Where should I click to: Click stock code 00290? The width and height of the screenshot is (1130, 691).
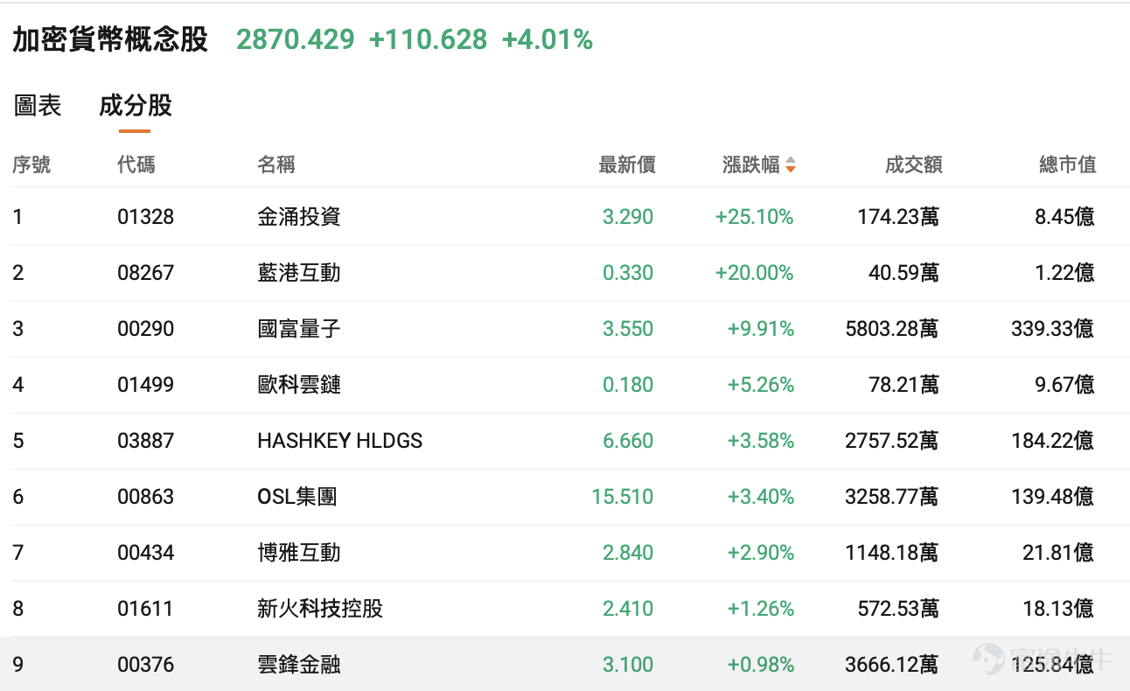146,329
